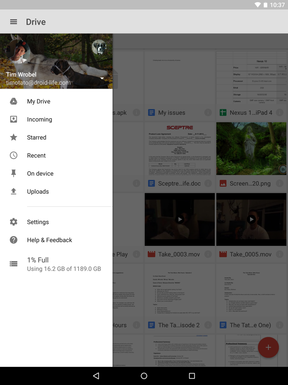Open Settings with the gear icon

click(x=13, y=222)
